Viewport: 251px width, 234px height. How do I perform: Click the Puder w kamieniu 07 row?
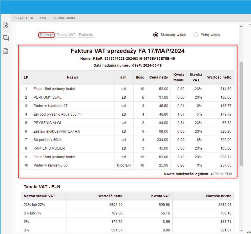[128, 106]
